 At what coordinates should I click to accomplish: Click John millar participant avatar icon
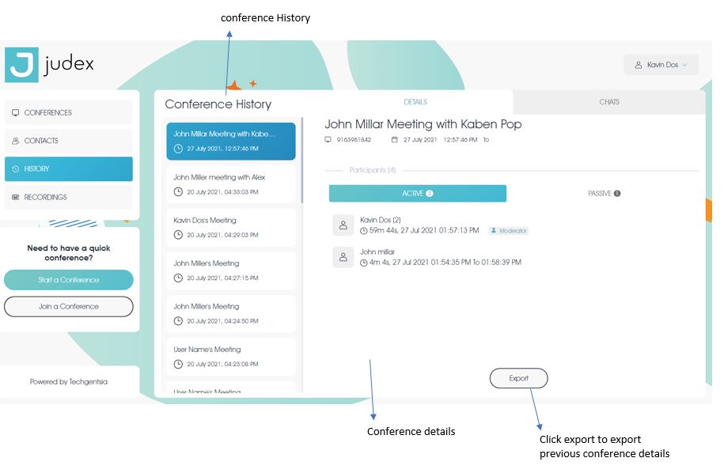[x=343, y=257]
